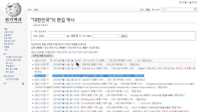Open user page Migrate hyun
The width and height of the screenshot is (199, 112).
tap(89, 68)
